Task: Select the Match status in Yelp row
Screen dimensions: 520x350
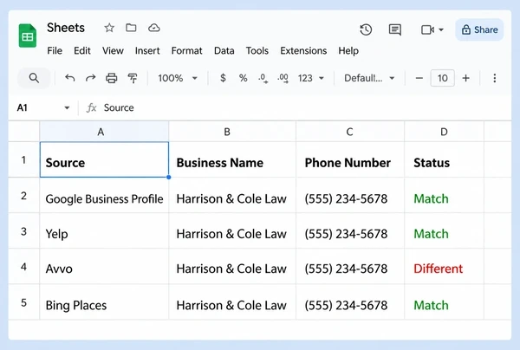Action: tap(444, 230)
